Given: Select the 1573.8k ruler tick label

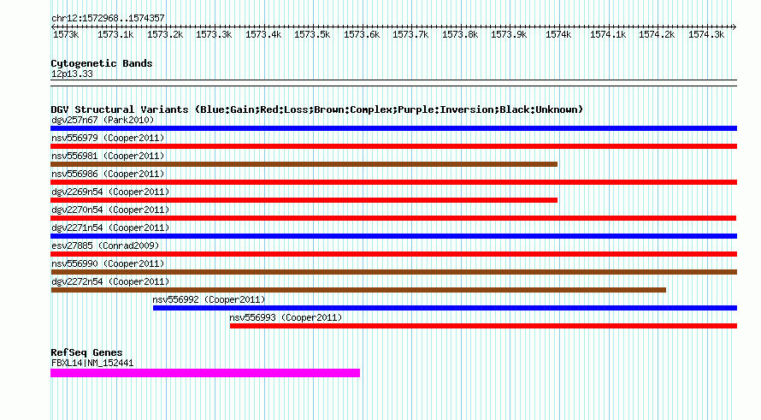Looking at the screenshot, I should pos(460,34).
